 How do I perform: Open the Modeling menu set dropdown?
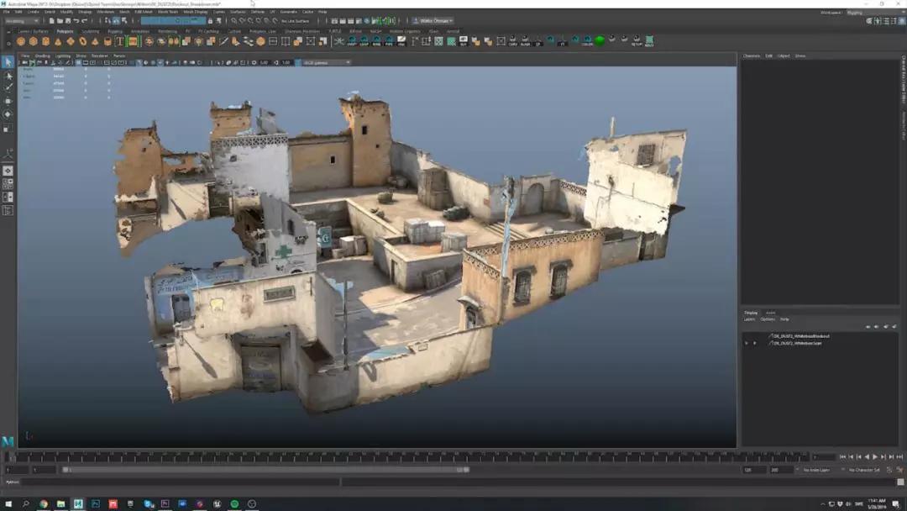coord(22,21)
